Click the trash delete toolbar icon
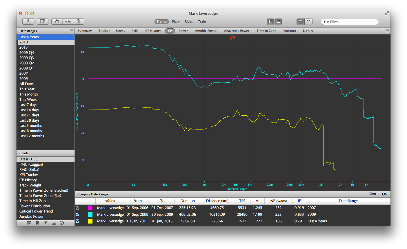The image size is (407, 249). (78, 21)
